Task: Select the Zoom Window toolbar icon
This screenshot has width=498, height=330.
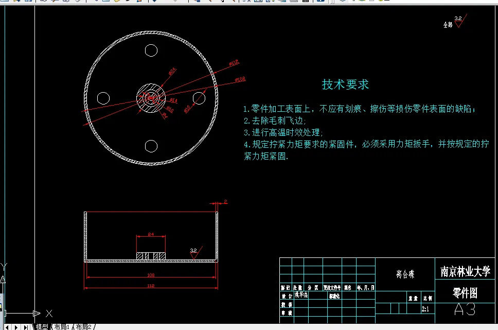Action: click(221, 2)
